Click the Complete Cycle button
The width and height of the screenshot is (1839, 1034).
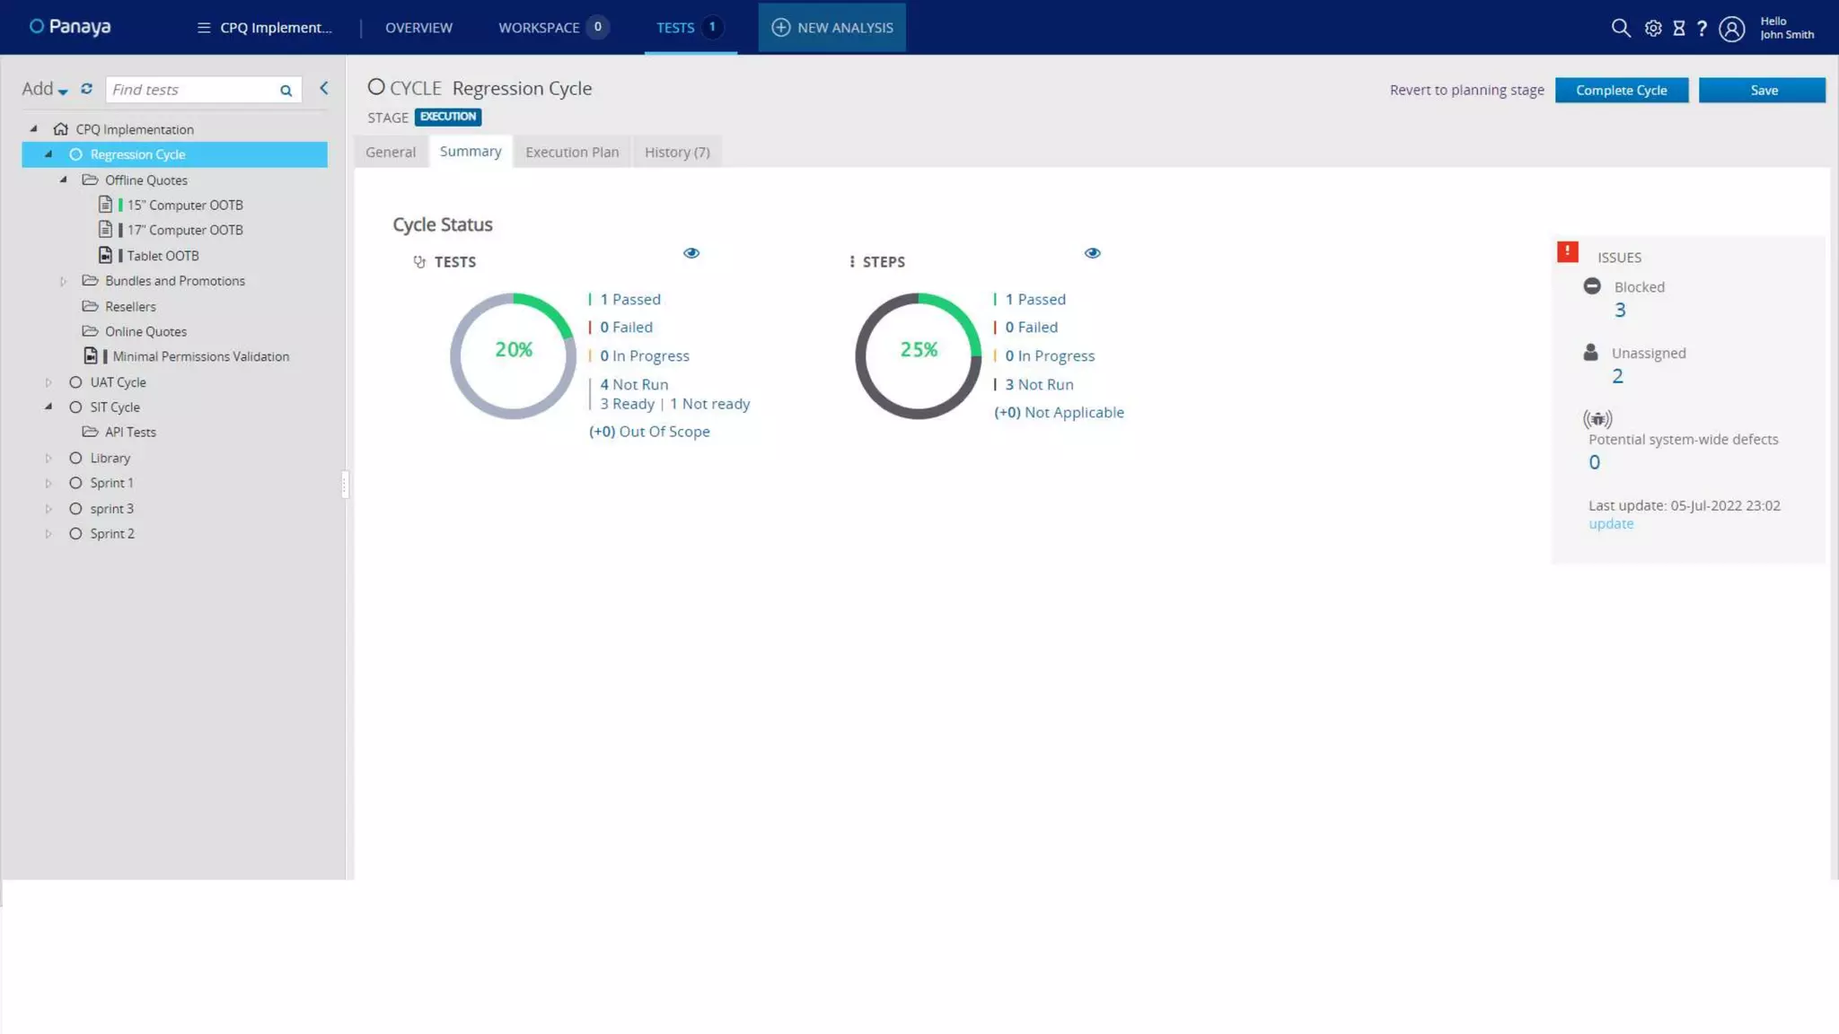coord(1621,90)
